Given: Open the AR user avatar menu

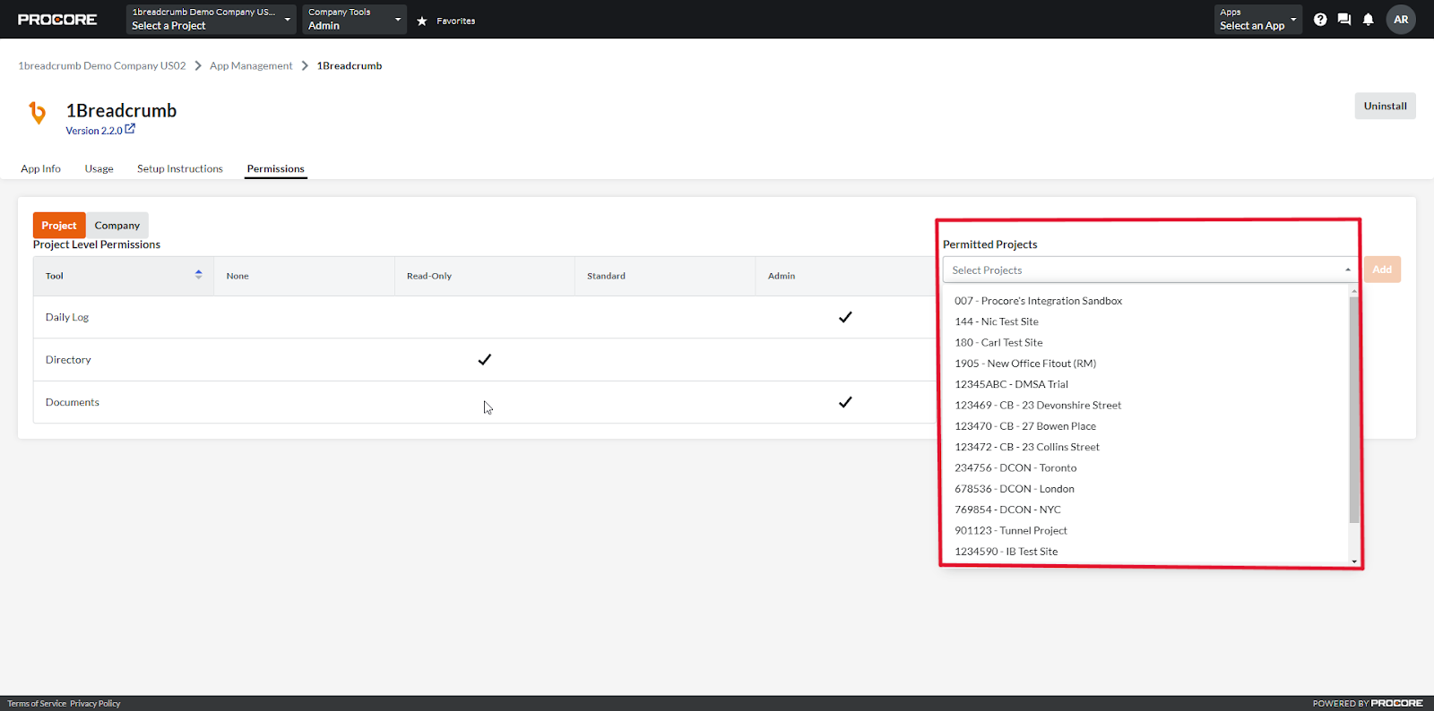Looking at the screenshot, I should (x=1401, y=20).
